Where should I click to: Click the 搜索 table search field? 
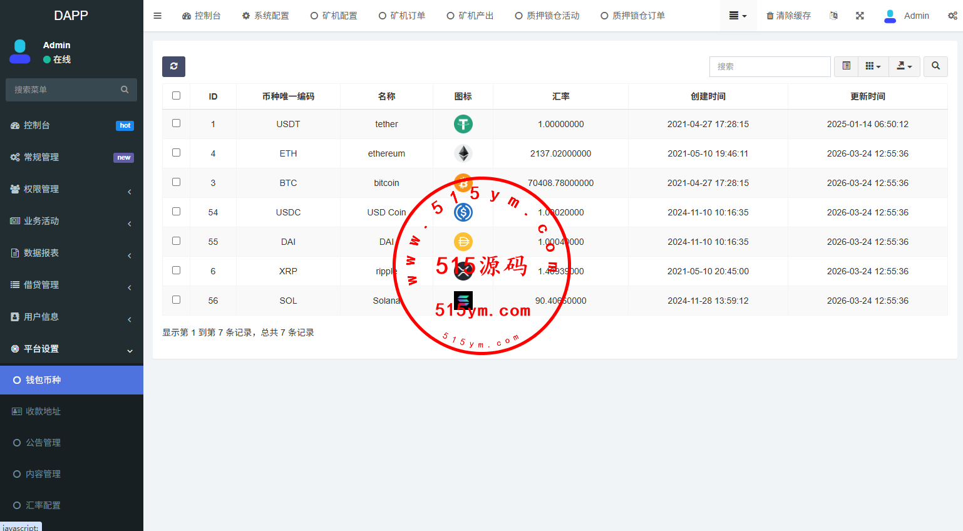(x=770, y=66)
